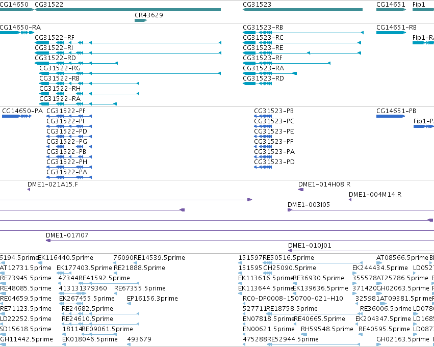The height and width of the screenshot is (347, 434).
Task: Click the Fip1 gene label
Action: tap(419, 5)
